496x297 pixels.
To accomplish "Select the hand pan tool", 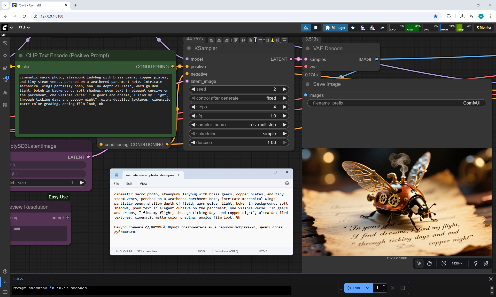I will 429,263.
